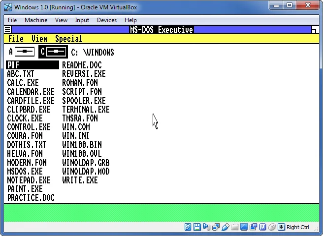Click the VirtualBox window resize grip

coord(317,229)
